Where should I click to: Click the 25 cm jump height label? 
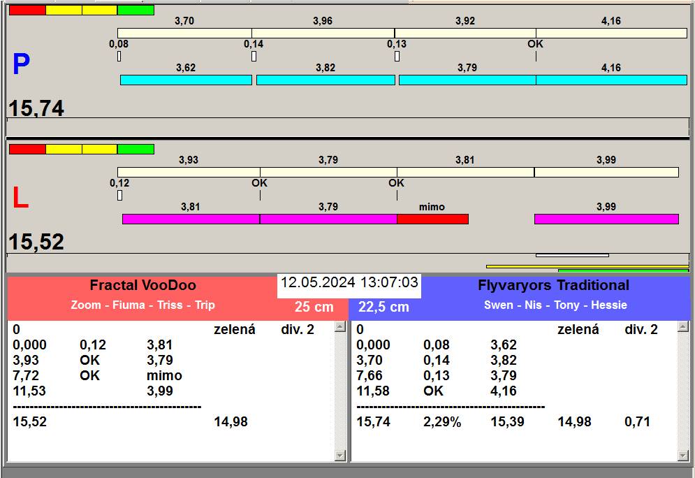point(314,307)
